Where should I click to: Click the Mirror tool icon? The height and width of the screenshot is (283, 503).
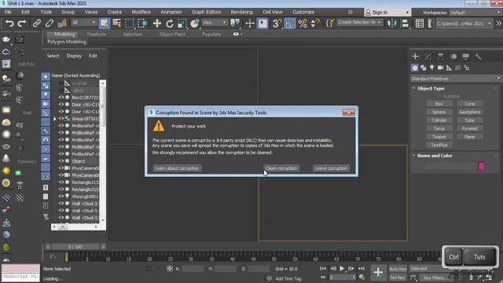pos(391,24)
